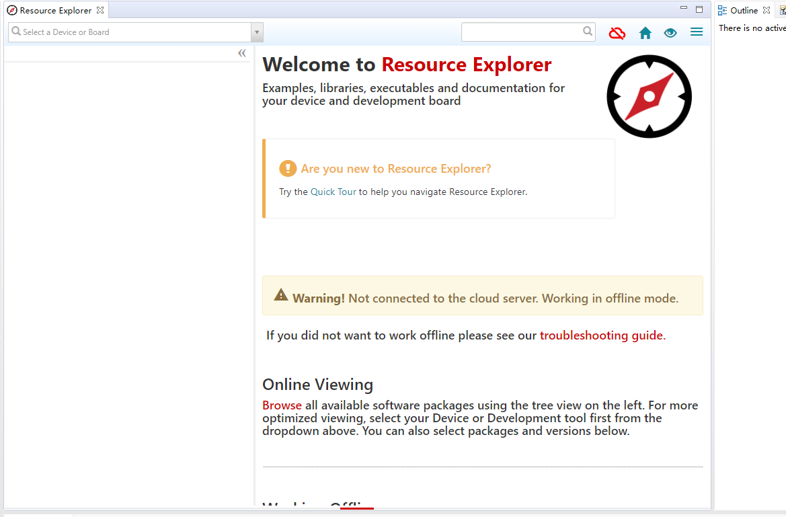
Task: Open the hamburger menu in Resource Explorer
Action: [697, 32]
